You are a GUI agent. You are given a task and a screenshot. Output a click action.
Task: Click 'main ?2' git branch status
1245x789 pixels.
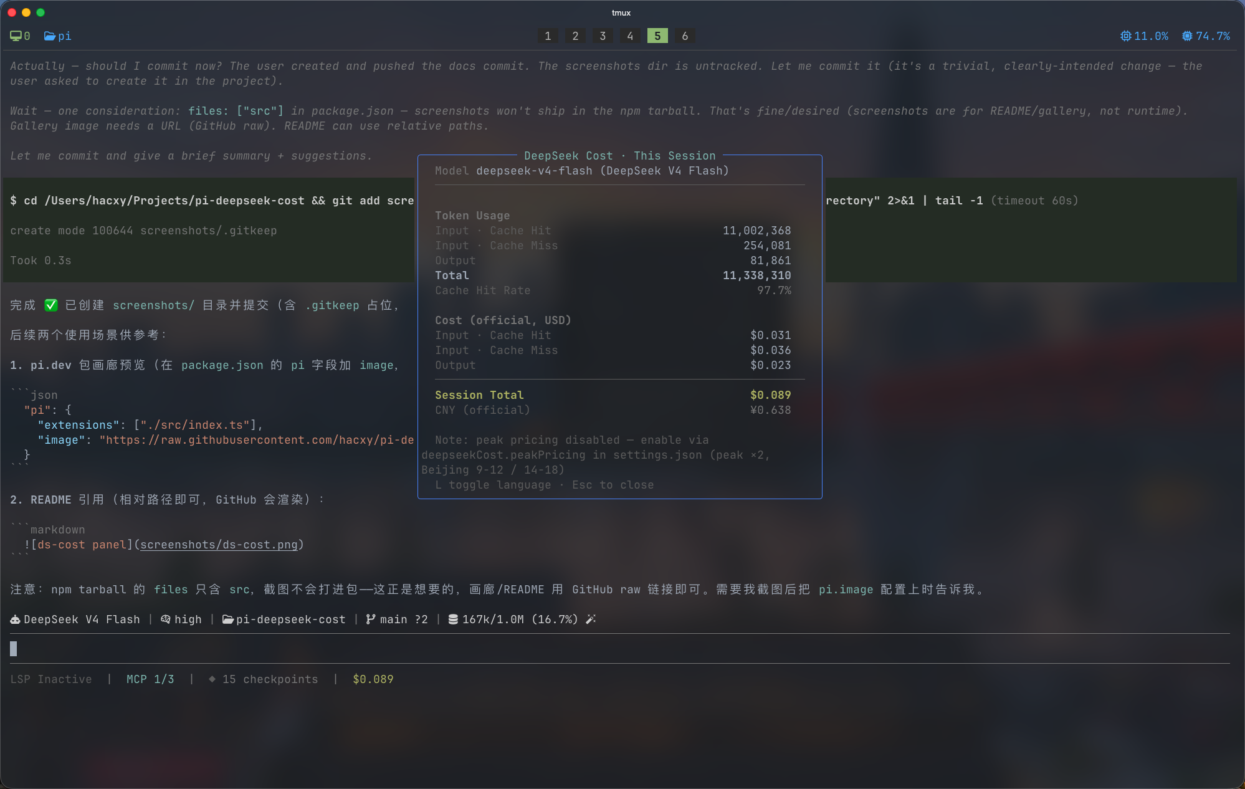404,619
